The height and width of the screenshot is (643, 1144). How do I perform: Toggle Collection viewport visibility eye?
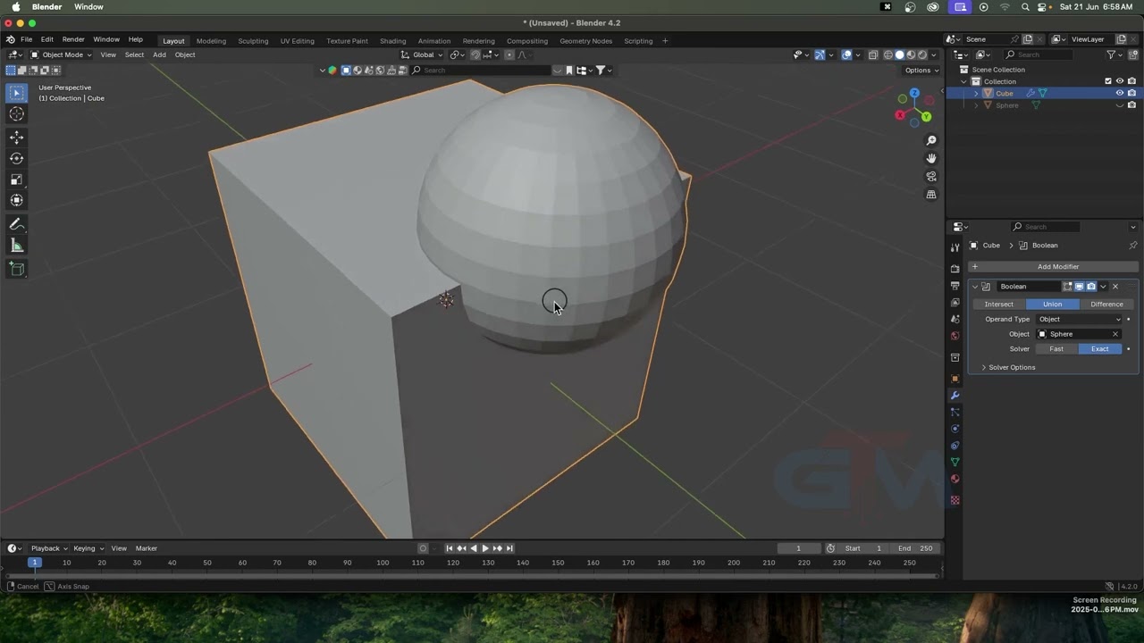(x=1120, y=81)
